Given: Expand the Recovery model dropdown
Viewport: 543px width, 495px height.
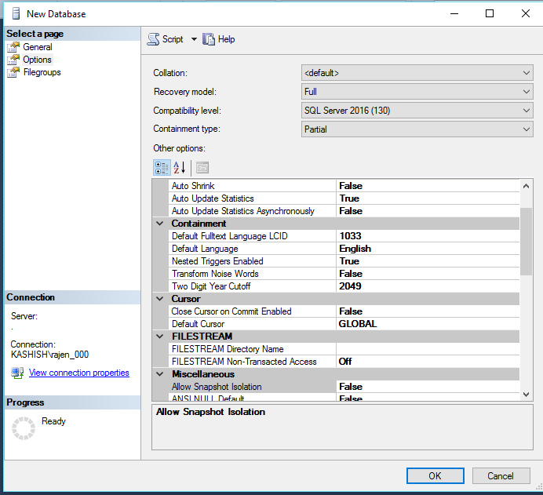Looking at the screenshot, I should [x=417, y=92].
